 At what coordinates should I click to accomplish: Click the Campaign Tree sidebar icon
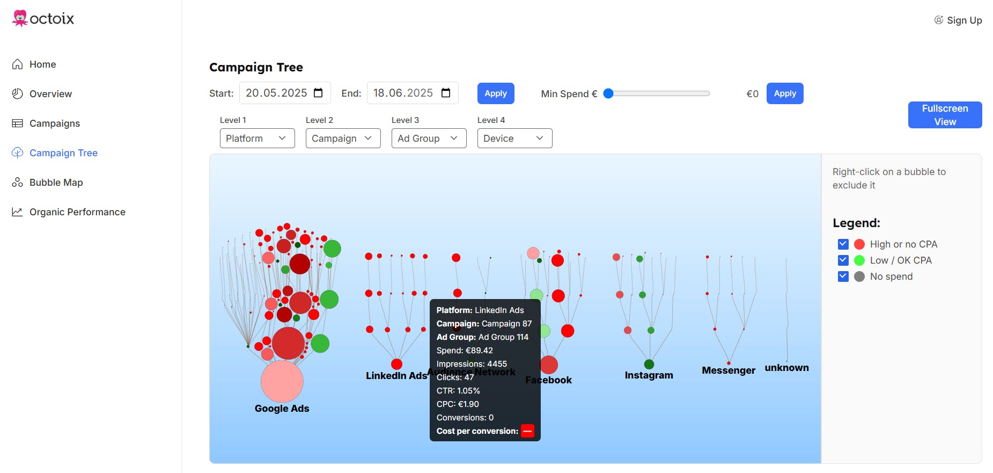pos(18,153)
